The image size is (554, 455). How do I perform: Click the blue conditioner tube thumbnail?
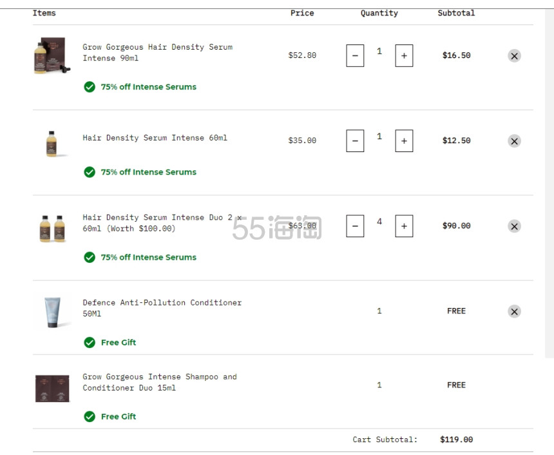coord(53,312)
